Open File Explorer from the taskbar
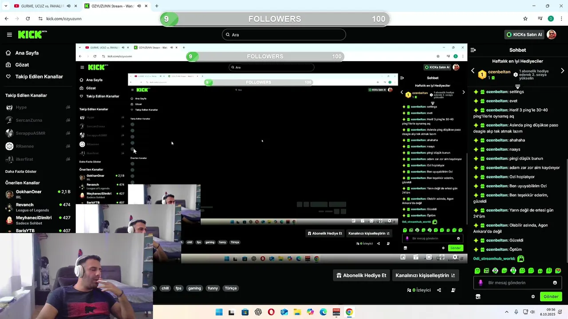The width and height of the screenshot is (568, 319). [297, 312]
